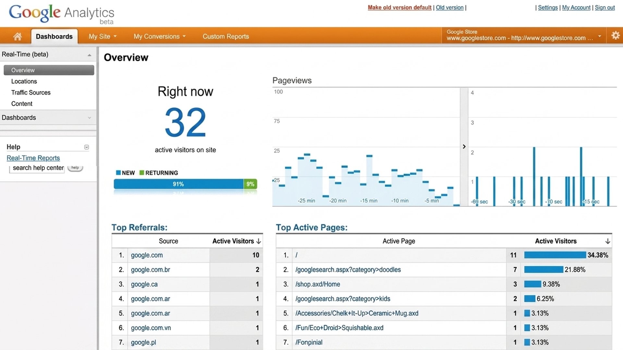Image resolution: width=623 pixels, height=350 pixels.
Task: Open the google.com.br referral source
Action: (150, 270)
